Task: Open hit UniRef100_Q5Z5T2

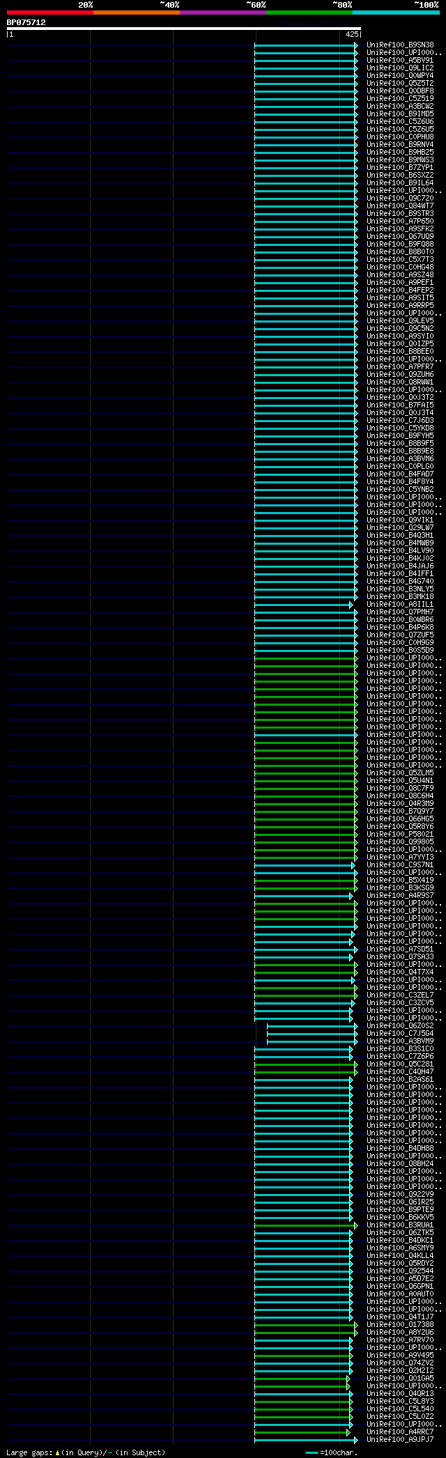Action: tap(400, 84)
